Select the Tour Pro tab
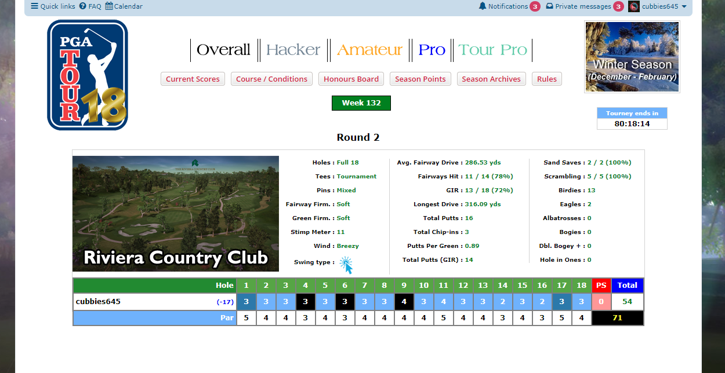The image size is (725, 373). 492,50
